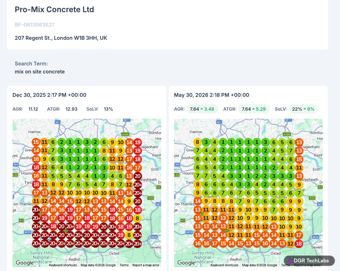
Task: Click the AGR 7.64 improvement badge
Action: (x=202, y=109)
